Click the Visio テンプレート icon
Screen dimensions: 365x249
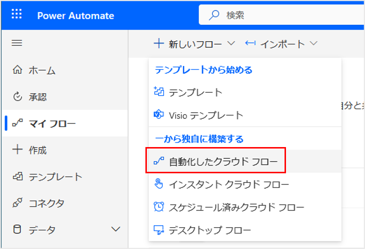coord(159,115)
